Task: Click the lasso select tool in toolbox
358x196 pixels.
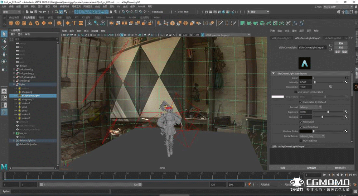Action: [4, 41]
